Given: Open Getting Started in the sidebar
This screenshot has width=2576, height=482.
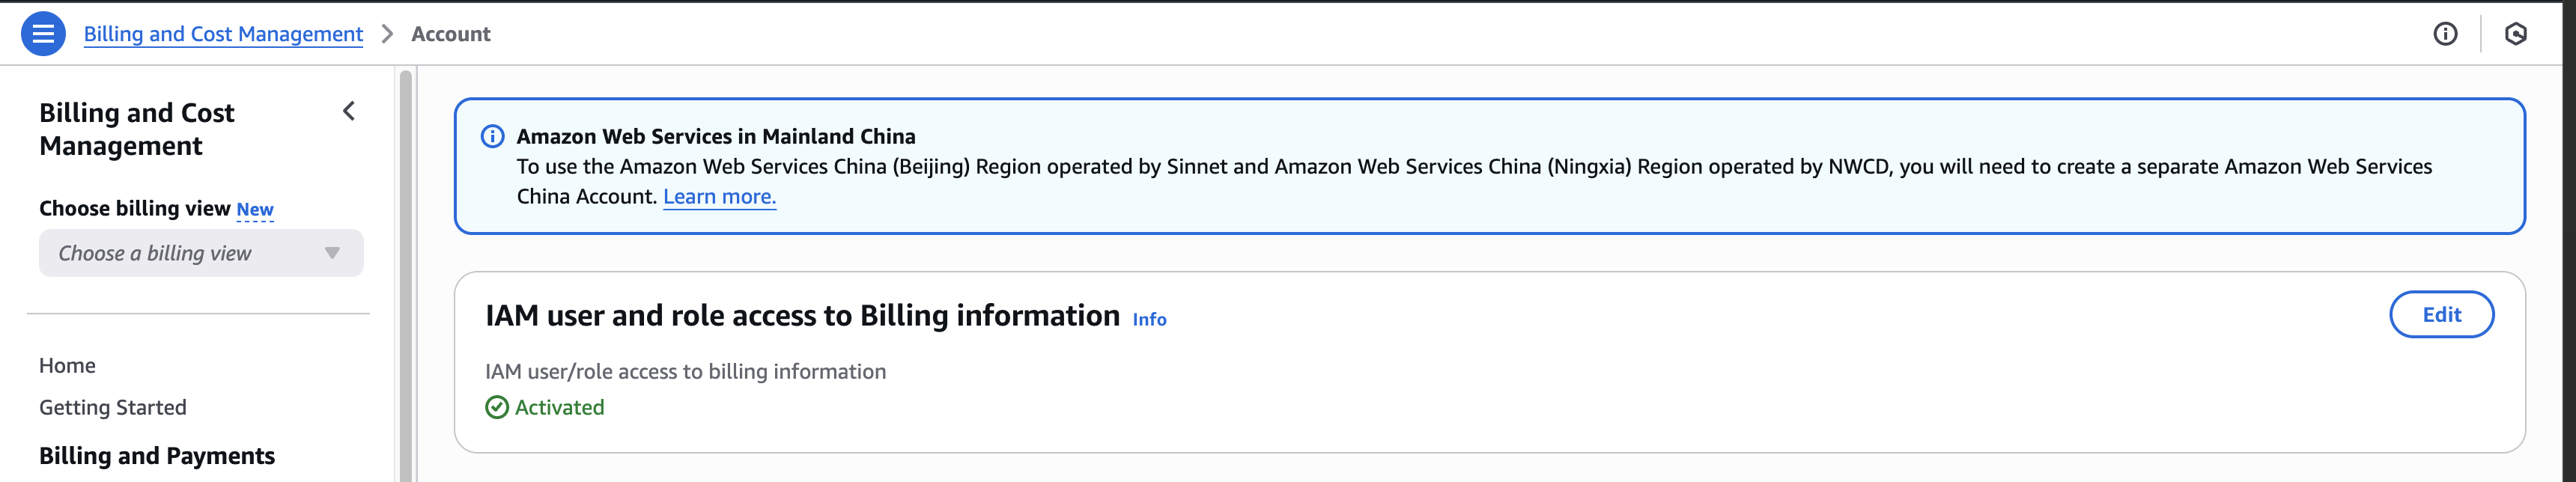Looking at the screenshot, I should (x=113, y=407).
